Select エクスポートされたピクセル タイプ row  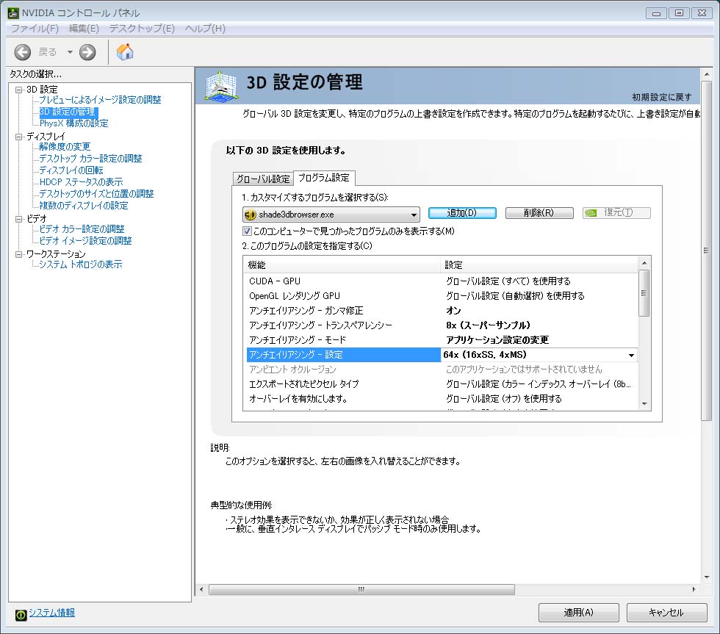(x=441, y=383)
